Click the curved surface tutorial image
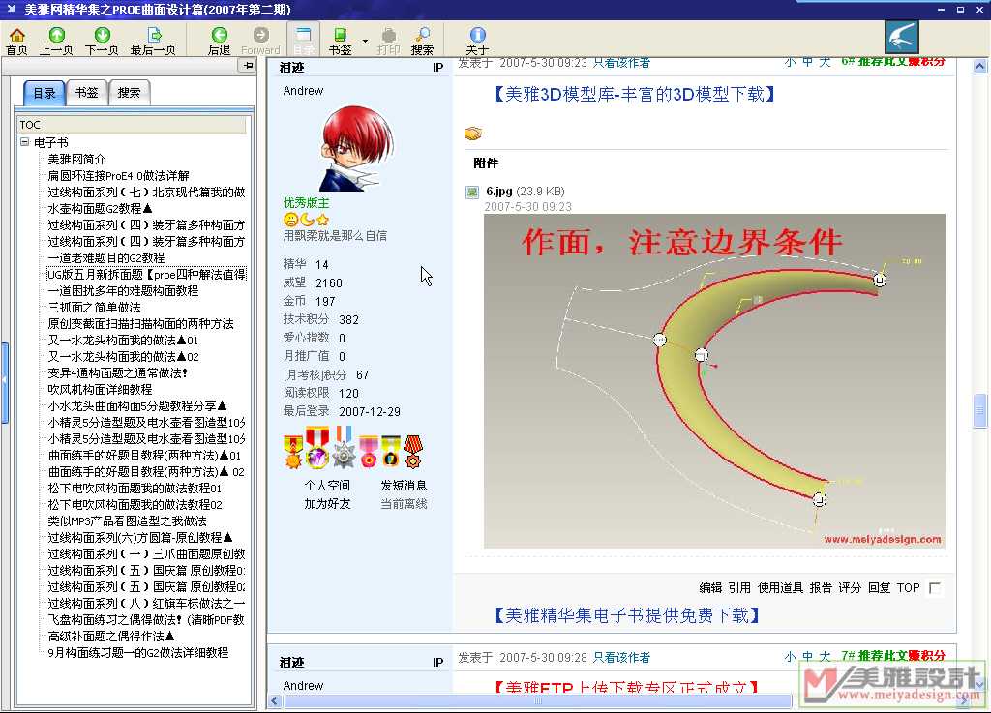Viewport: 991px width, 713px height. point(714,381)
